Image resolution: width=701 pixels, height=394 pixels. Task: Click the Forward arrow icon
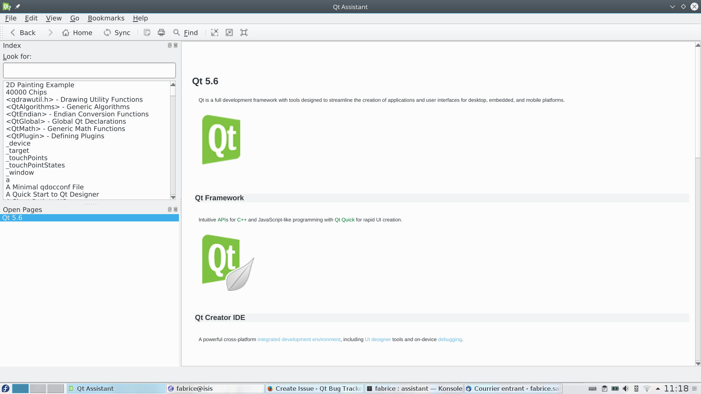pos(50,33)
